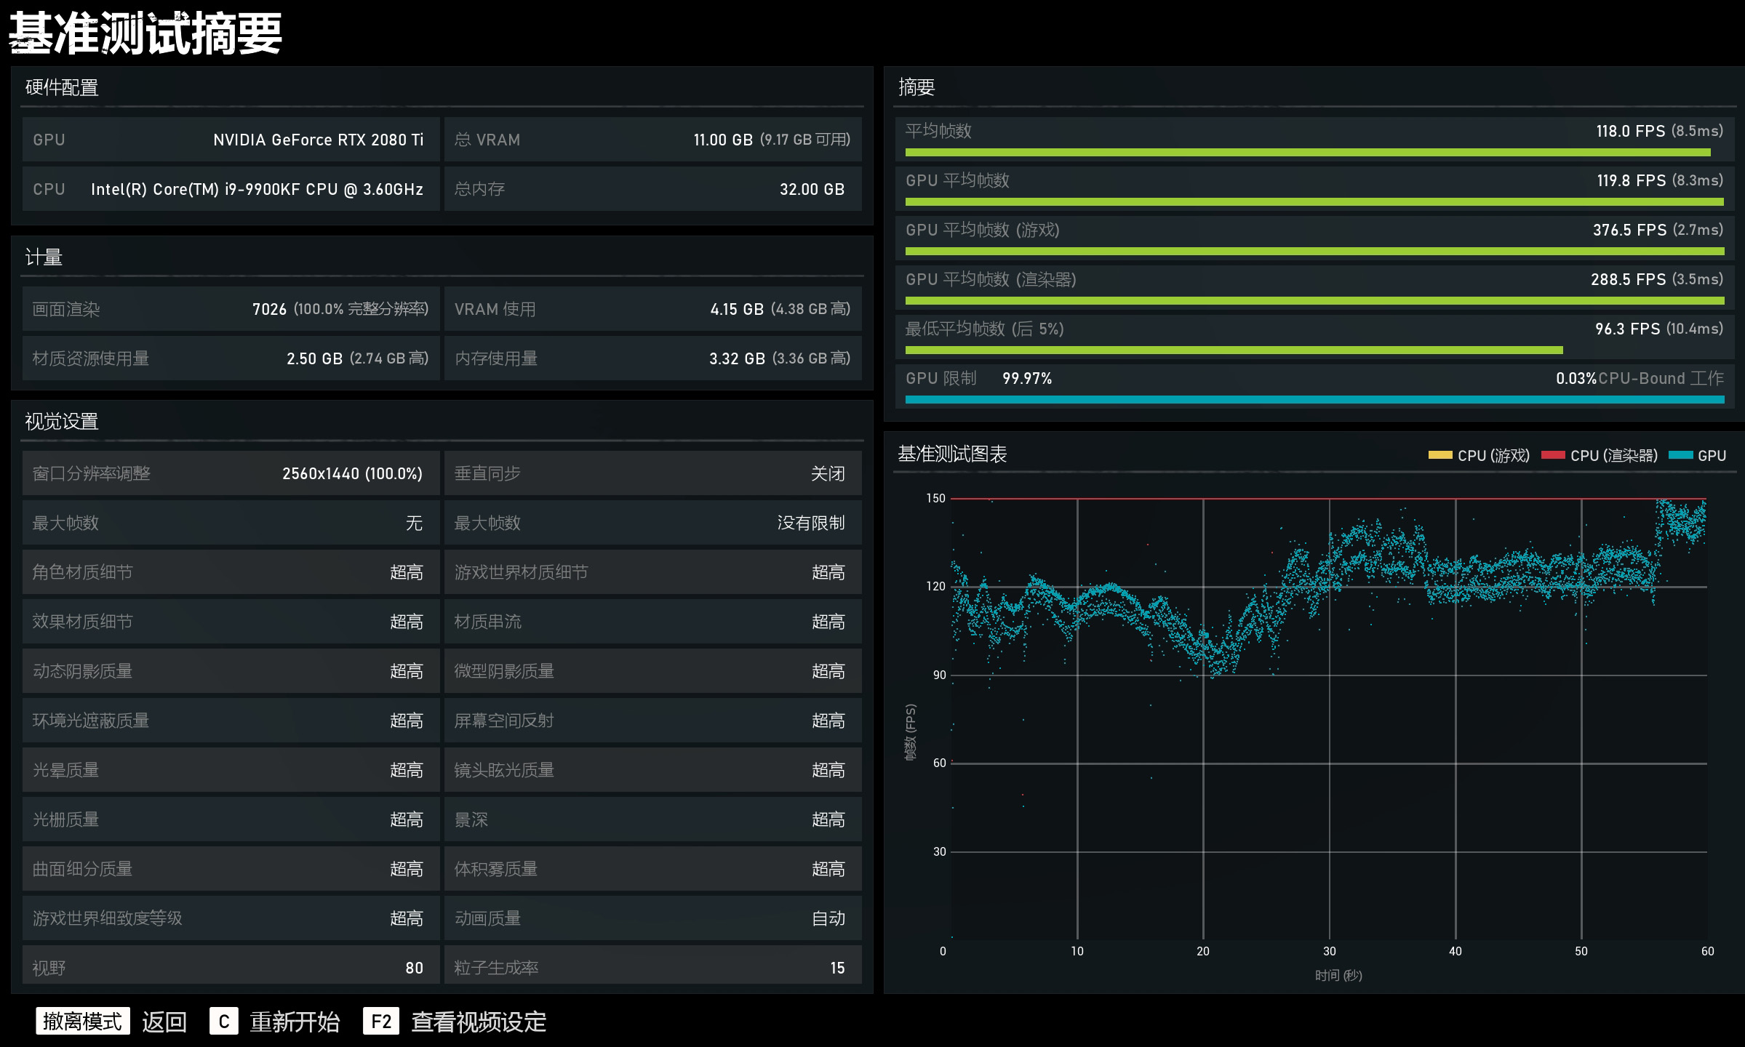Image resolution: width=1745 pixels, height=1047 pixels.
Task: Click the 视觉设置 section header
Action: pyautogui.click(x=62, y=422)
